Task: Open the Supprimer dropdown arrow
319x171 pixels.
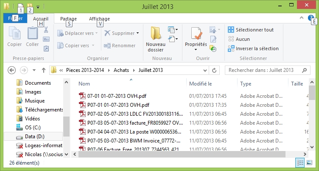Action: tap(138, 33)
